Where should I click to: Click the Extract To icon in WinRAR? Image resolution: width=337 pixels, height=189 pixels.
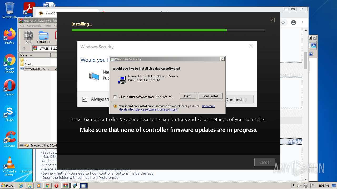(x=43, y=37)
